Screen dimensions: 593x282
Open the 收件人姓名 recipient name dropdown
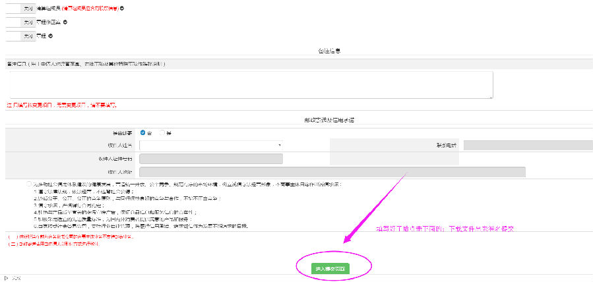(210, 145)
